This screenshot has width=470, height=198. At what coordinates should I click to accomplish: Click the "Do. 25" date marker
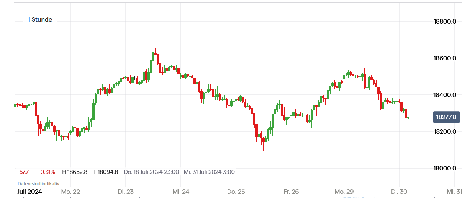236,192
